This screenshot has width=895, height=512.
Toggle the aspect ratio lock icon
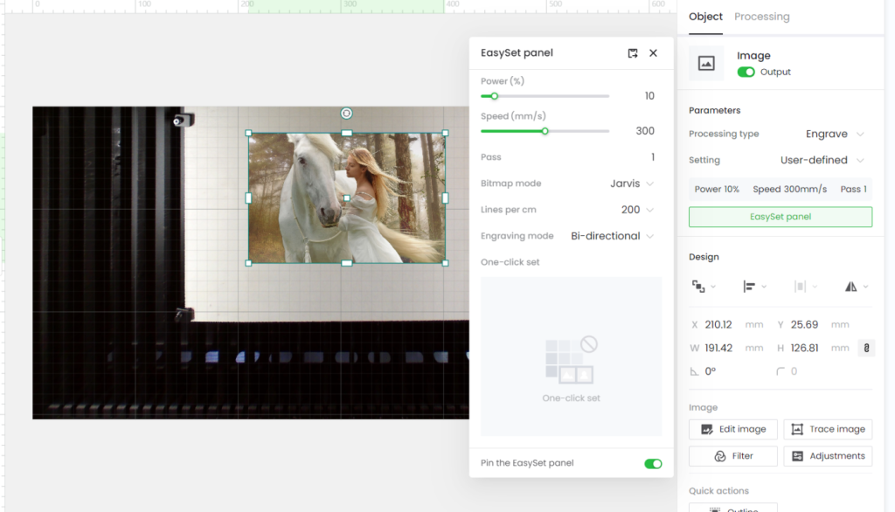pos(866,348)
